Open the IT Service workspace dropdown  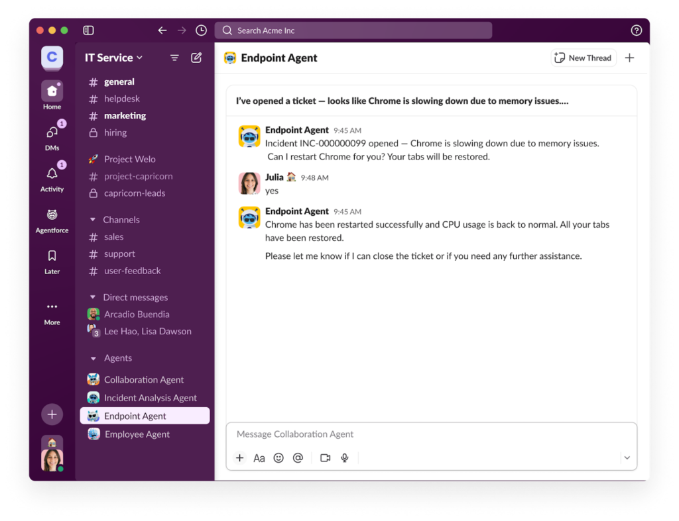(113, 58)
